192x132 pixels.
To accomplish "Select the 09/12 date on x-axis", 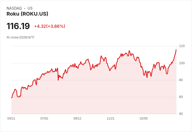I will (77, 118).
